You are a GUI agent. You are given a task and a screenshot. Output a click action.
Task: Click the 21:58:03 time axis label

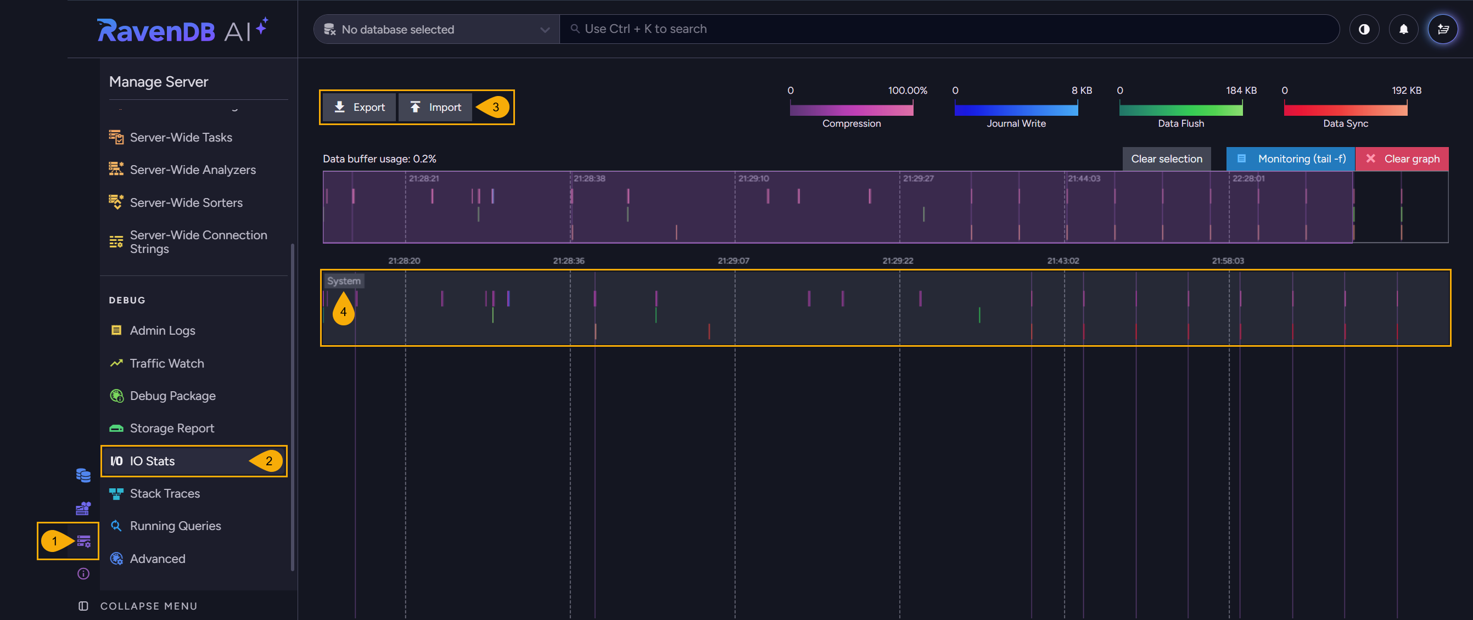[1228, 261]
